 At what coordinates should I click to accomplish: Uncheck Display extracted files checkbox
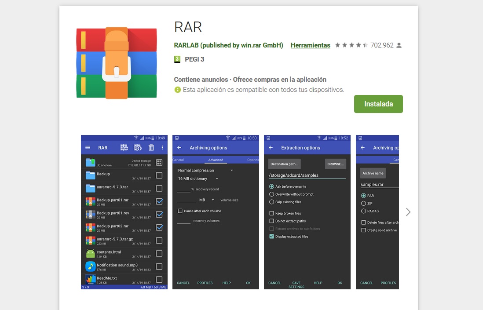[271, 237]
